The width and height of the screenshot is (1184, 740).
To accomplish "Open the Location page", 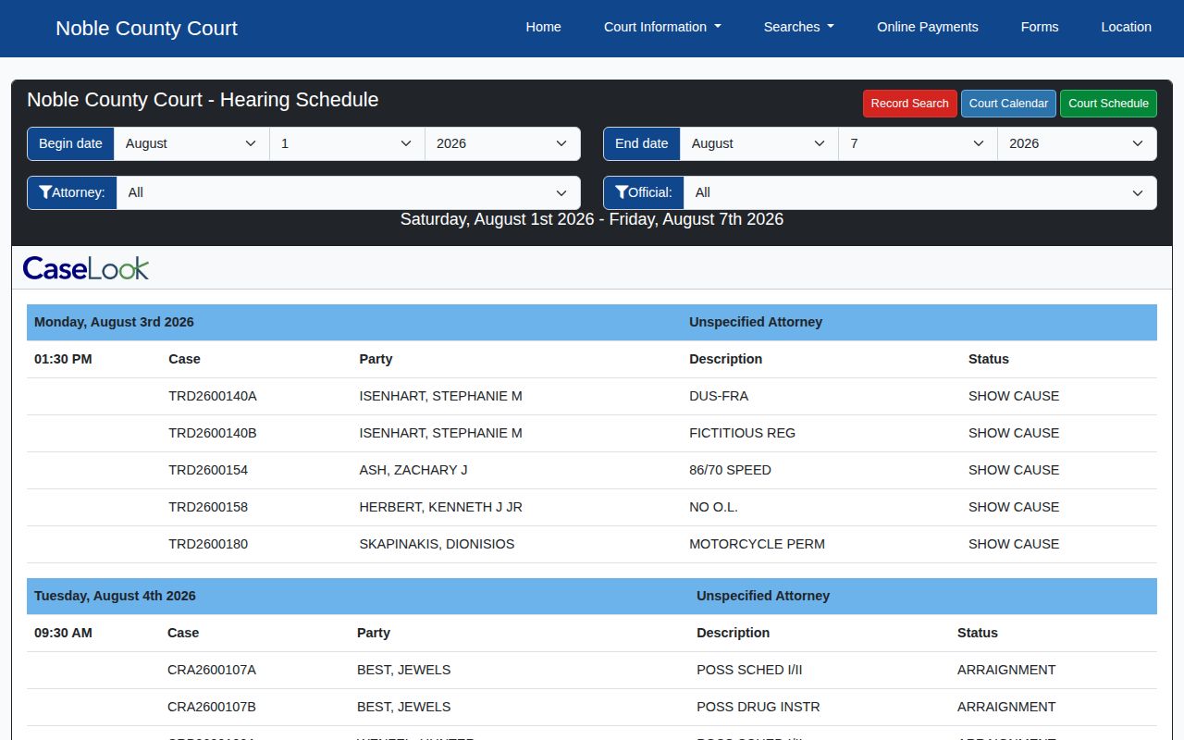I will tap(1126, 27).
